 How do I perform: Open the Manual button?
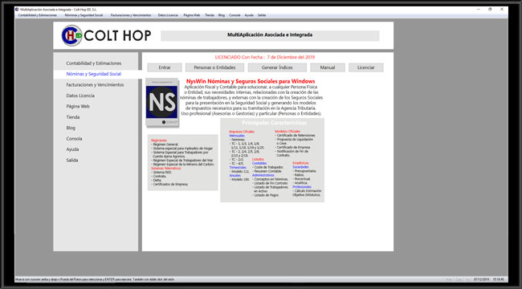[328, 67]
